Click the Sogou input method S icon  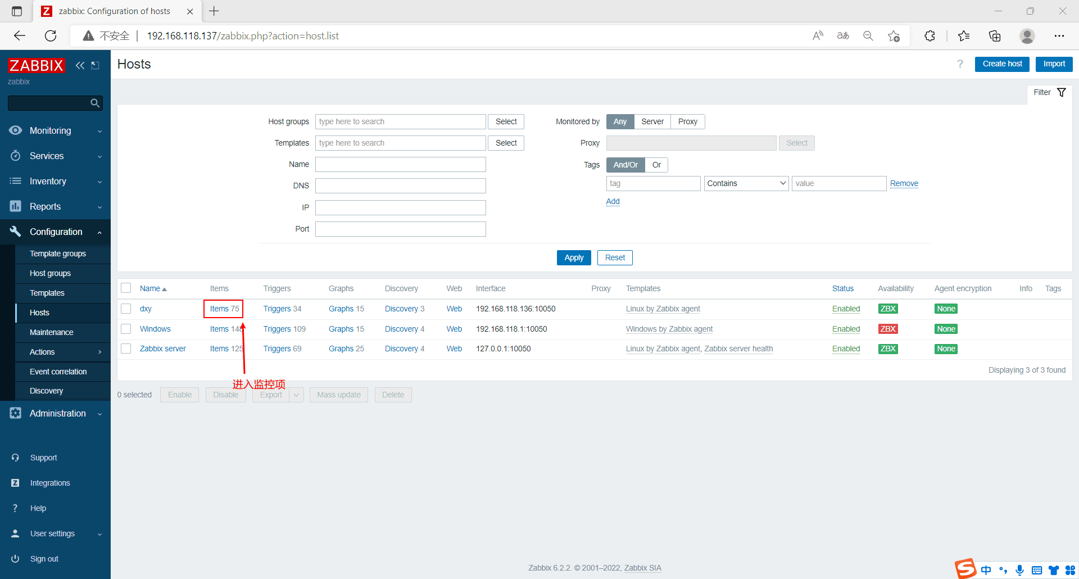pyautogui.click(x=965, y=569)
